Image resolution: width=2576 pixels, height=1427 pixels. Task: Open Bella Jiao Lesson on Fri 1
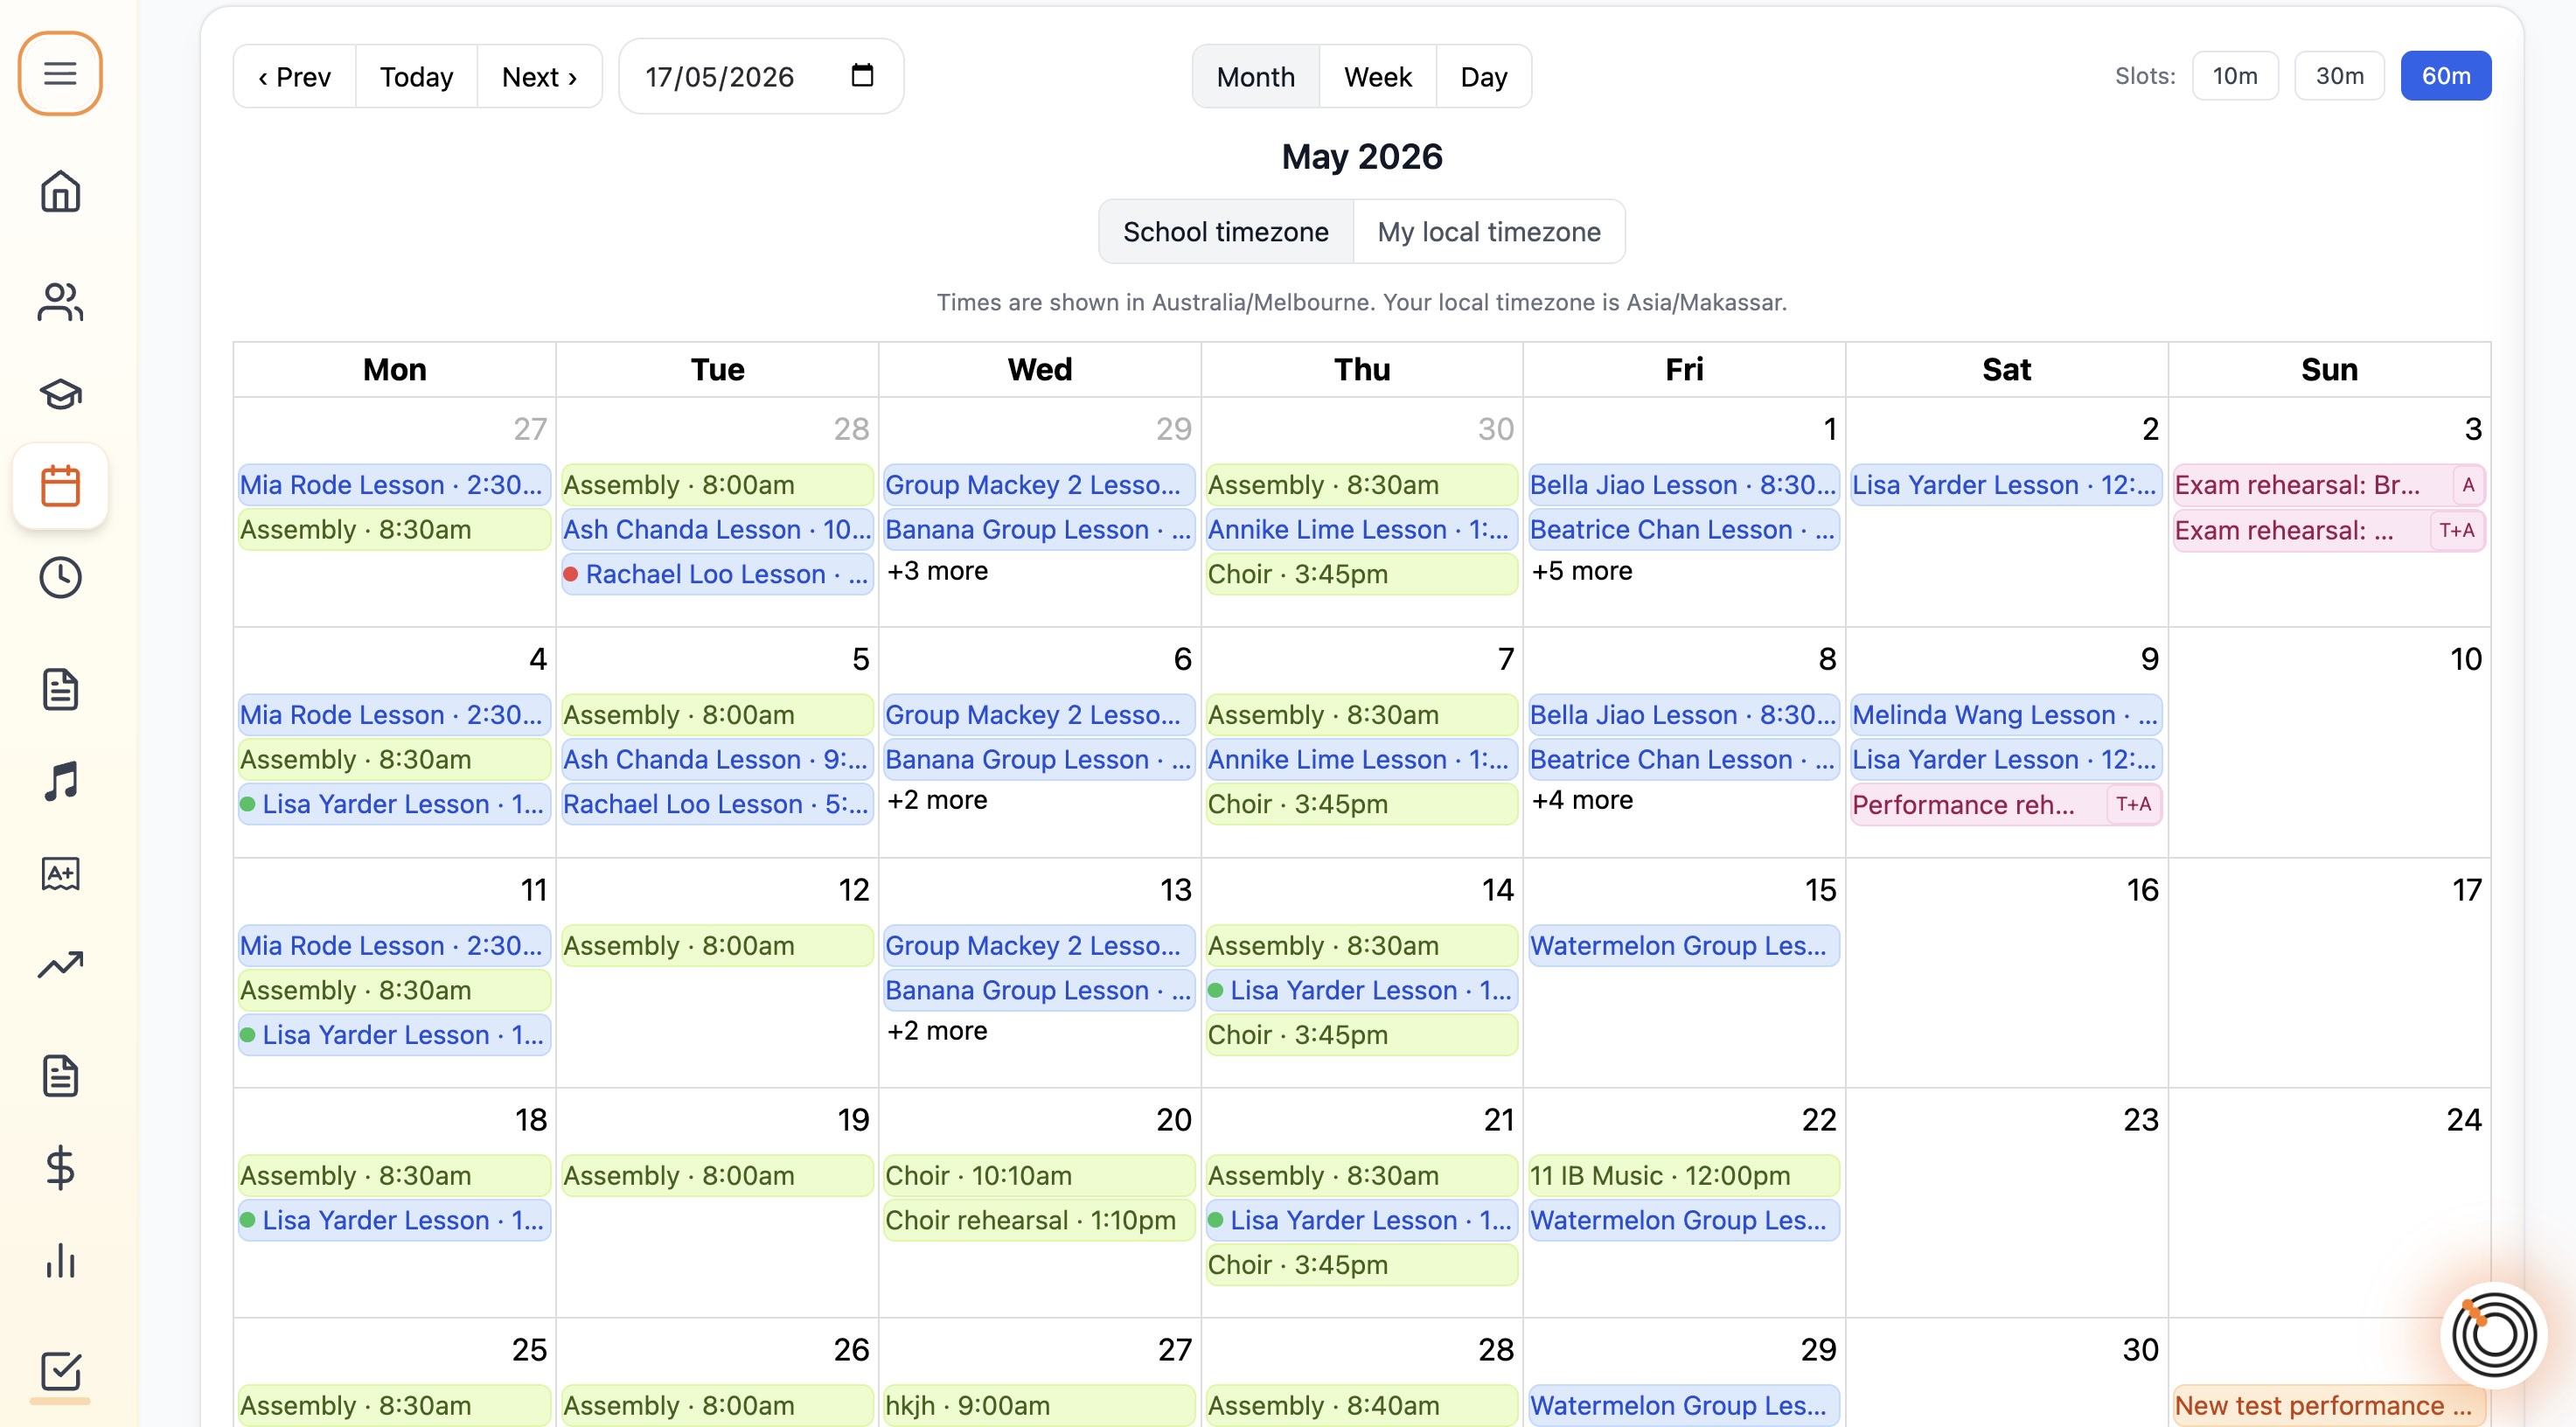pyautogui.click(x=1683, y=485)
